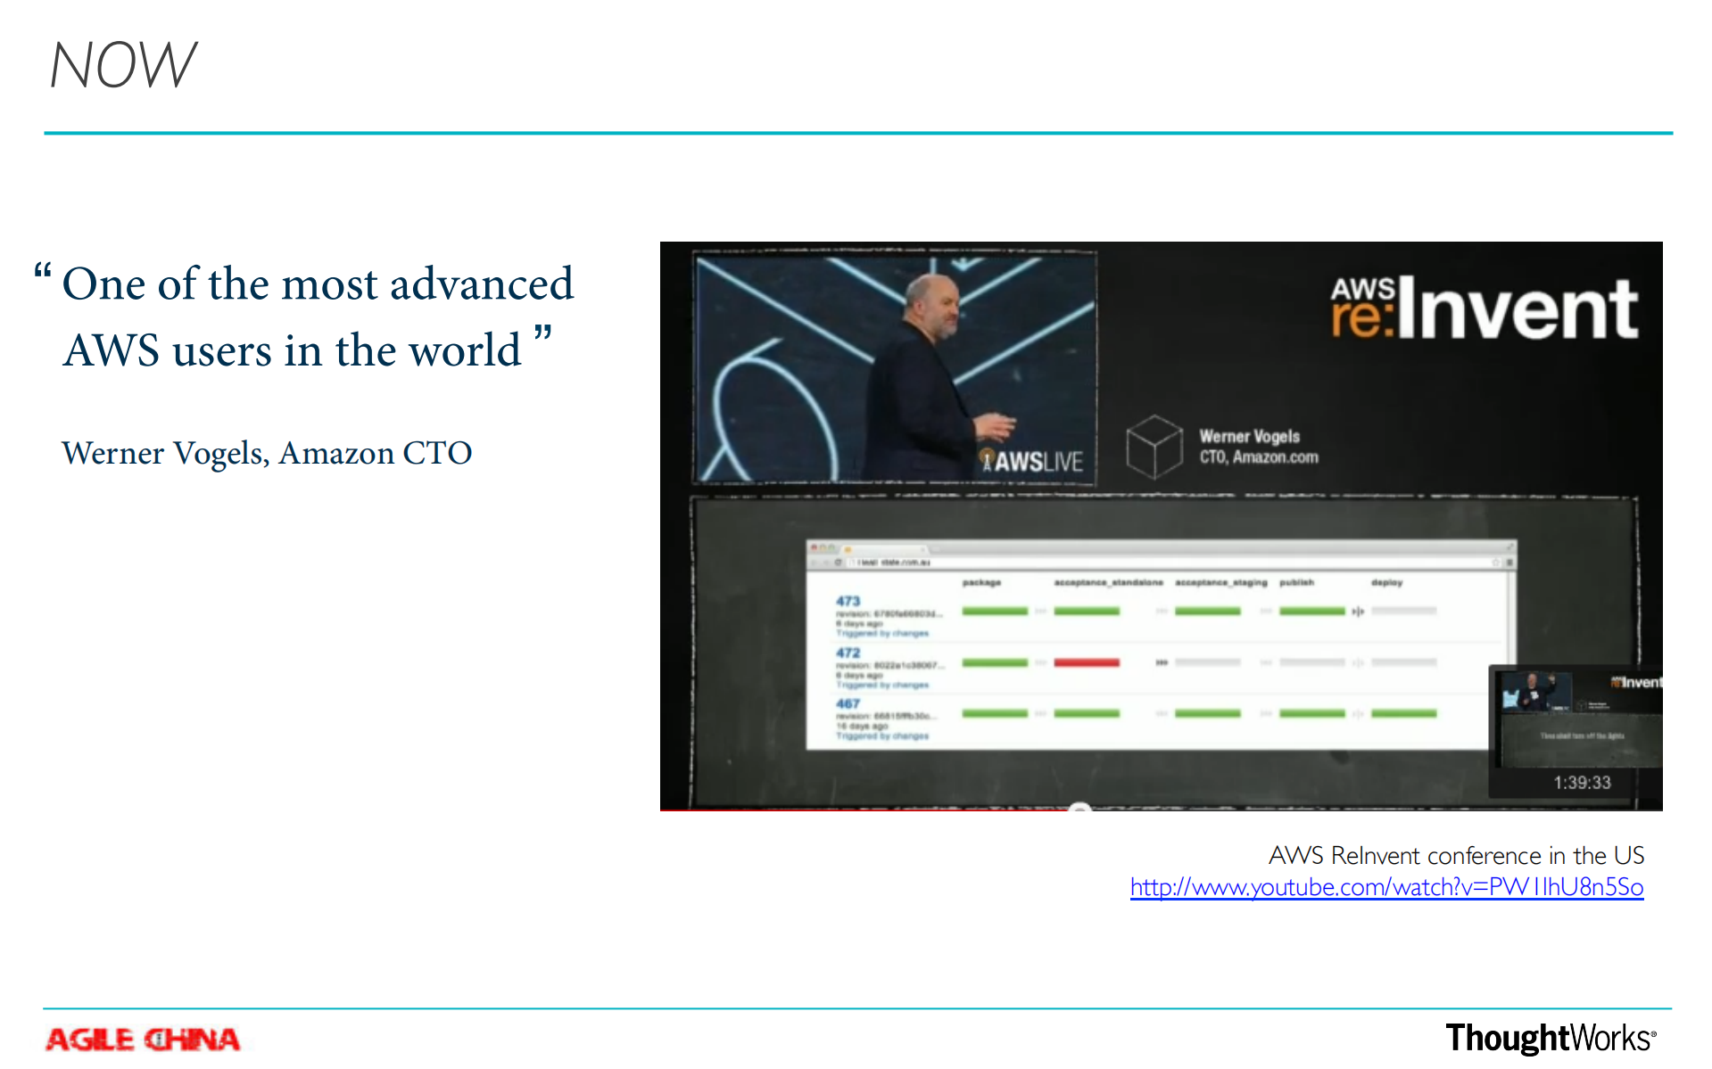Viewport: 1712px width, 1069px height.
Task: Click the deploy trigger icon for build 473
Action: (1357, 612)
